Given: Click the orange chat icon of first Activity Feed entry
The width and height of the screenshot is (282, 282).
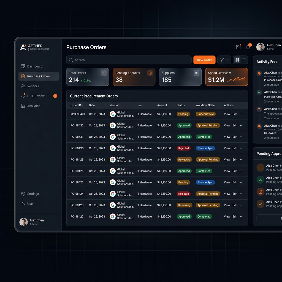Looking at the screenshot, I should 259,73.
